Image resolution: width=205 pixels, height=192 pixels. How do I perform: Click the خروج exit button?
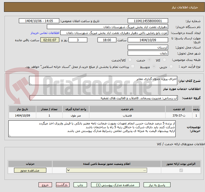coord(45,185)
